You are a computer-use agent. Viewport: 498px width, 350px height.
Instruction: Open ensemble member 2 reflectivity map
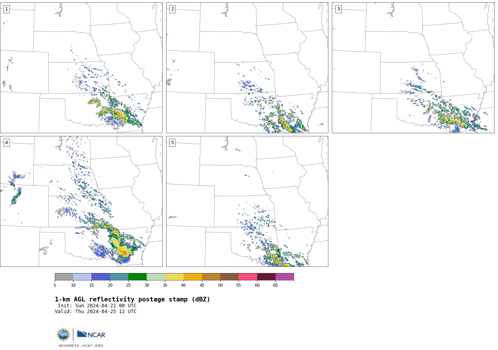tap(247, 68)
